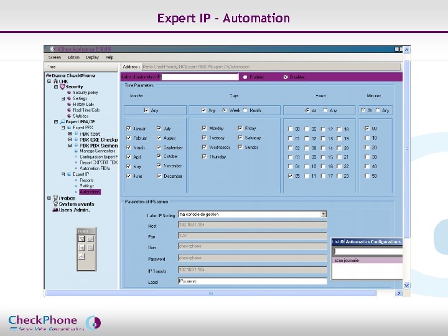Screen dimensions: 448x336
Task: Open the Edition menu
Action: (73, 57)
